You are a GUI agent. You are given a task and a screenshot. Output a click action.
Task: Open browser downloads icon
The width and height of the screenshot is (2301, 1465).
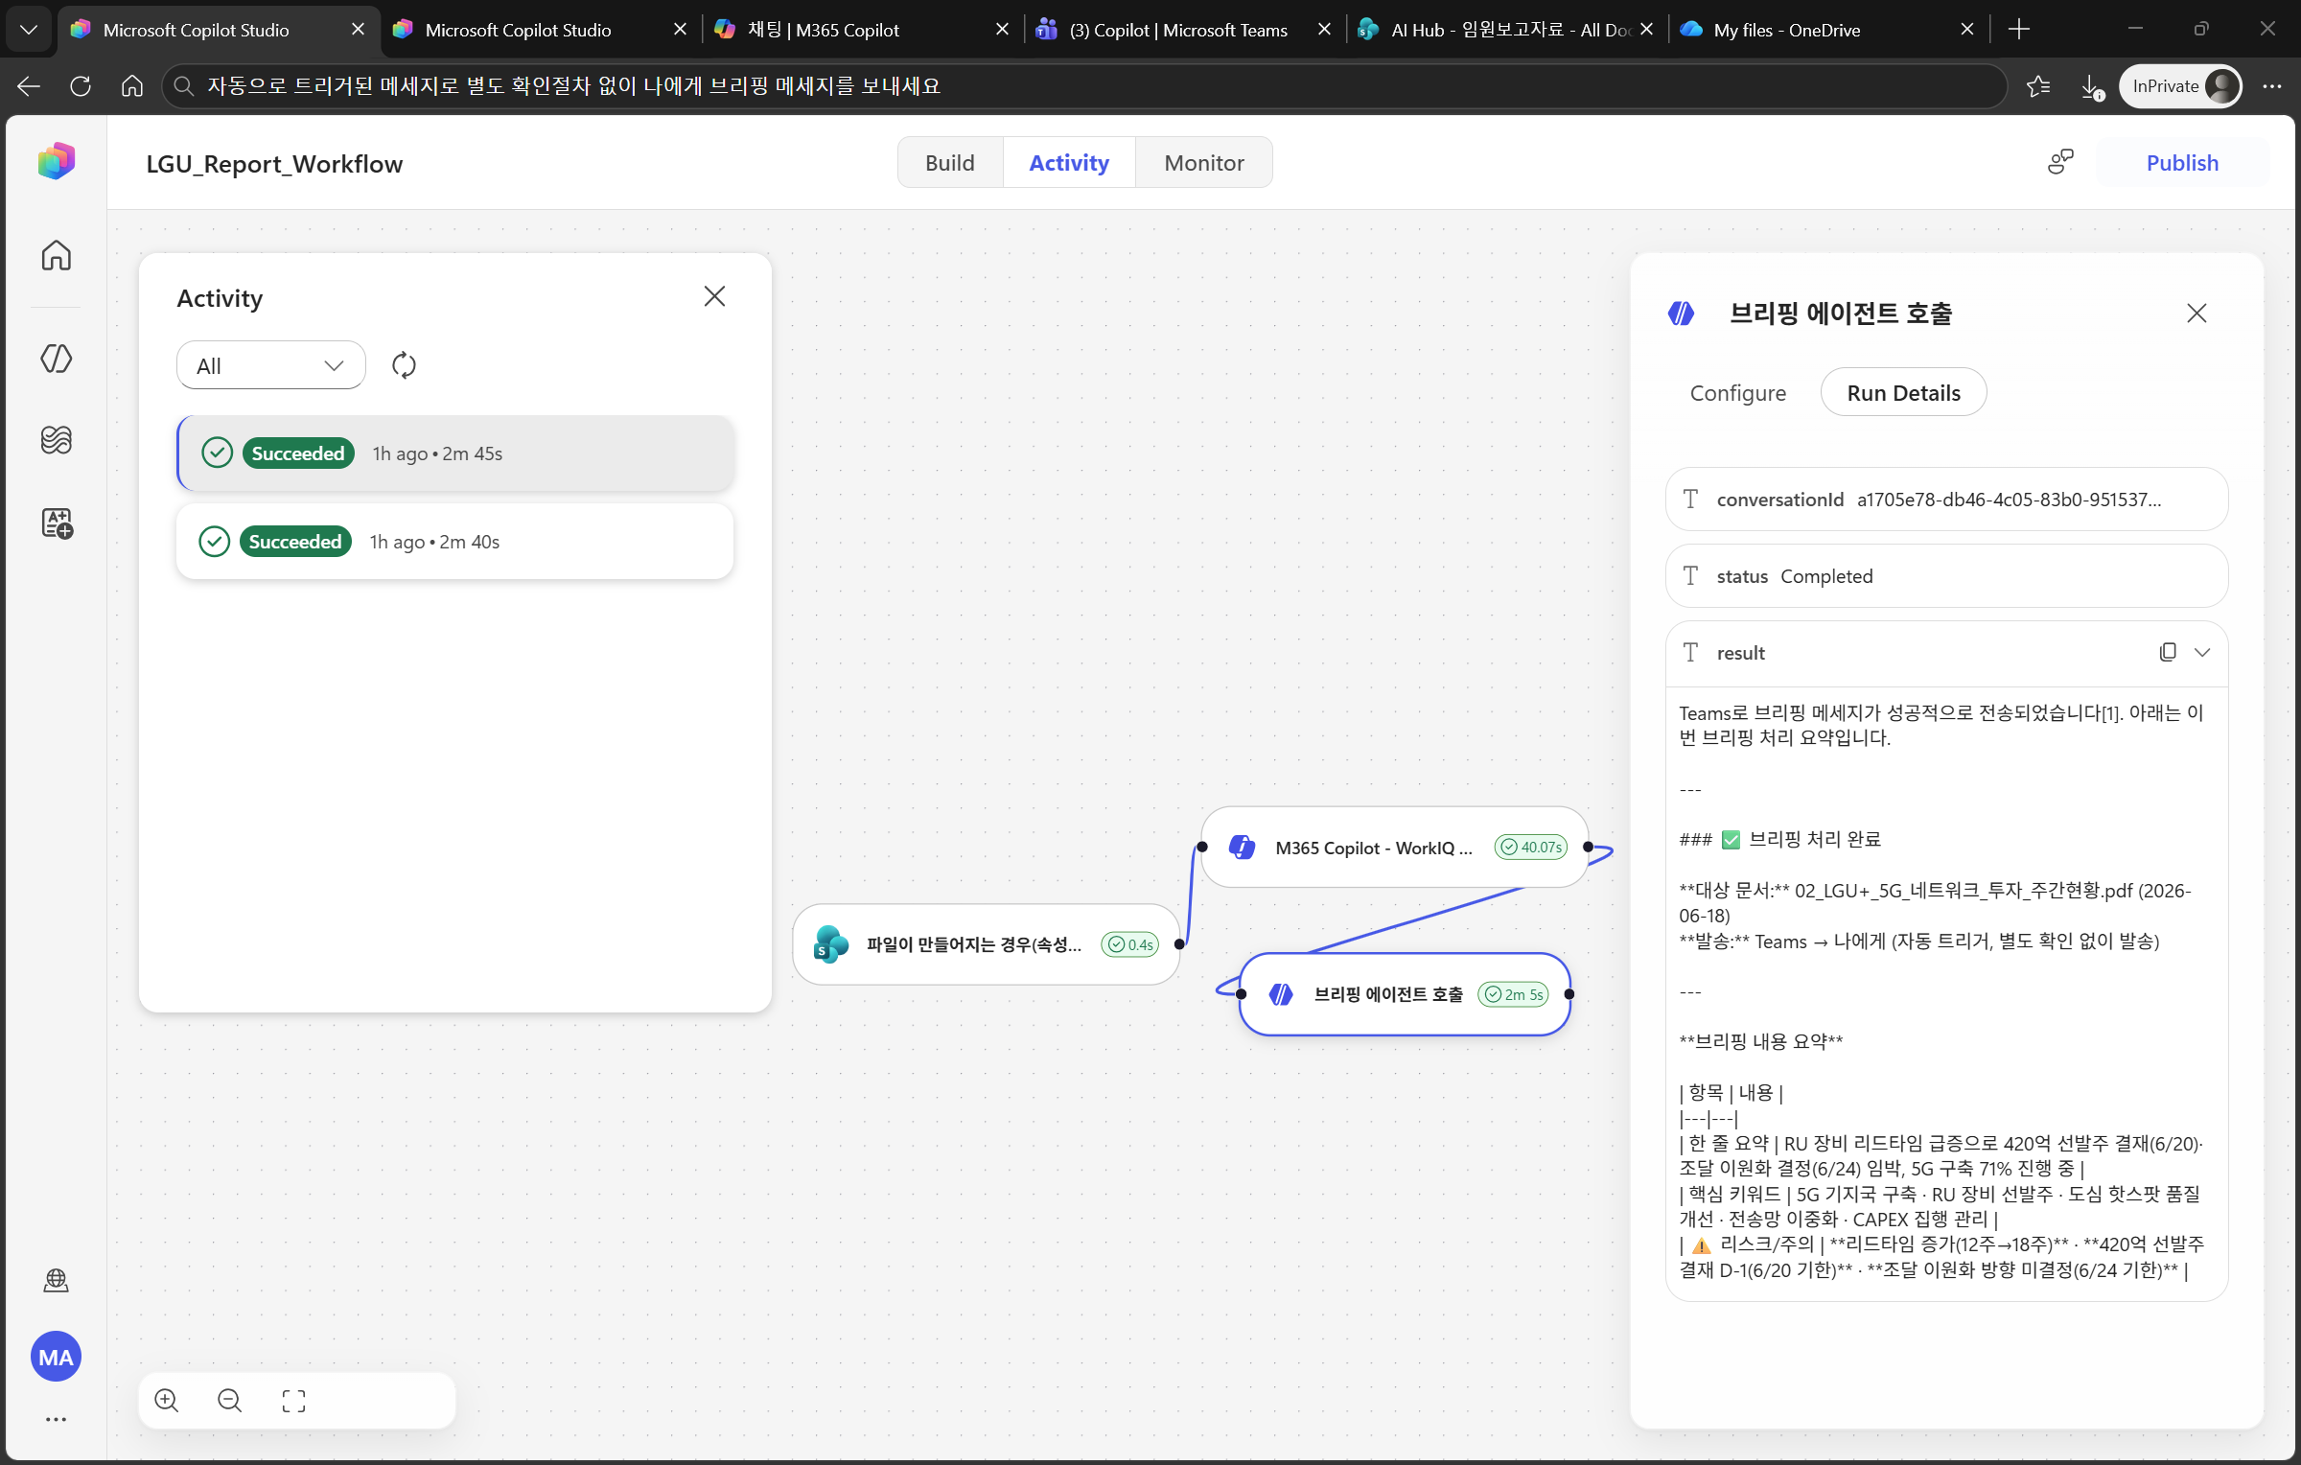pyautogui.click(x=2092, y=87)
